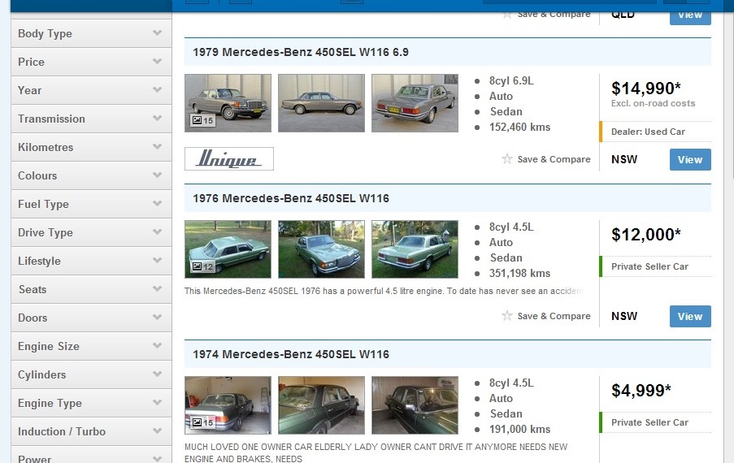Open the Engine Size filter
Viewport: 734px width, 463px height.
[91, 346]
